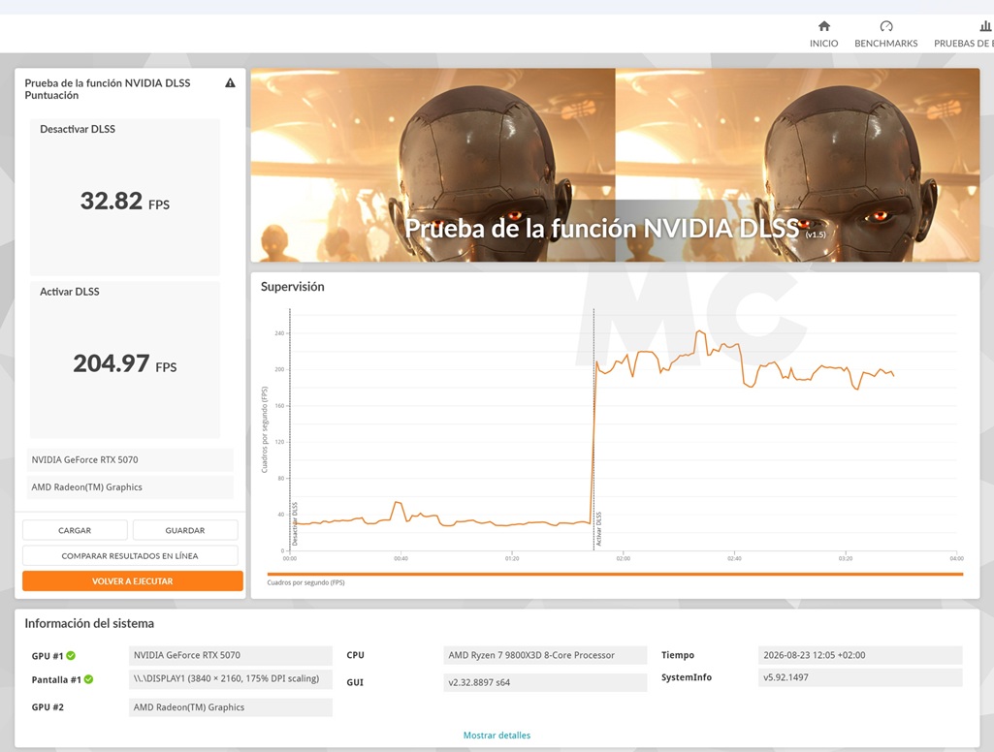Click the warning triangle icon beside the score title
This screenshot has height=752, width=994.
coord(230,83)
